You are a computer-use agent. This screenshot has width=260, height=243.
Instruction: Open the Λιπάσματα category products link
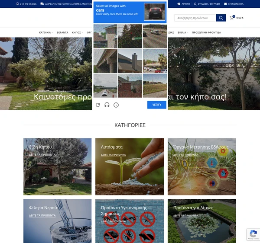pyautogui.click(x=114, y=155)
